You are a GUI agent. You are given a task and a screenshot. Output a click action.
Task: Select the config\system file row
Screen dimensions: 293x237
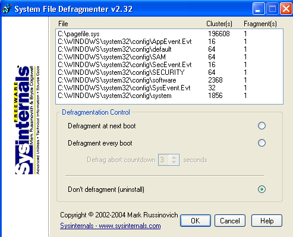tap(169, 96)
